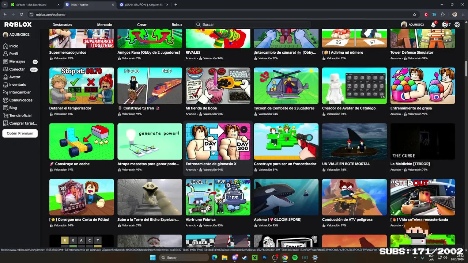This screenshot has width=468, height=263.
Task: Open Crear in top navigation
Action: pos(142,25)
